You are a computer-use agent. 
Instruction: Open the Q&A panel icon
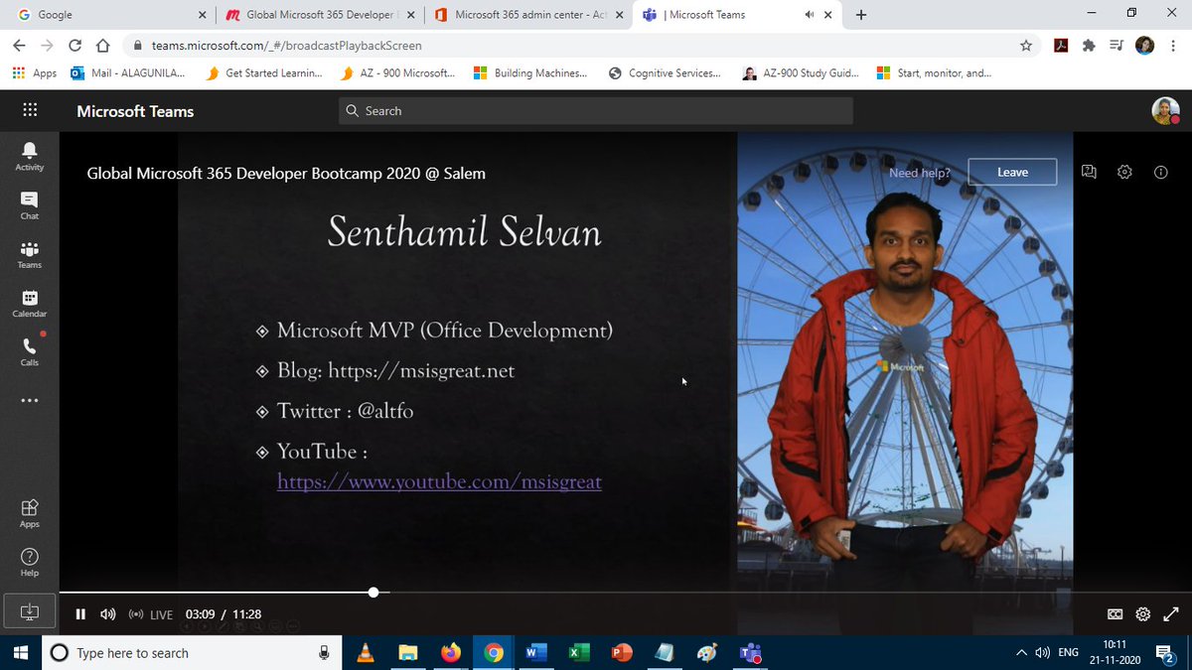coord(1089,172)
